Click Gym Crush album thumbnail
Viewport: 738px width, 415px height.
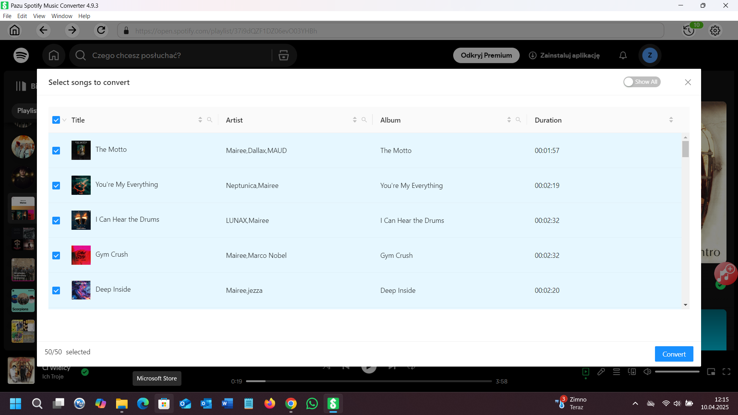point(81,255)
